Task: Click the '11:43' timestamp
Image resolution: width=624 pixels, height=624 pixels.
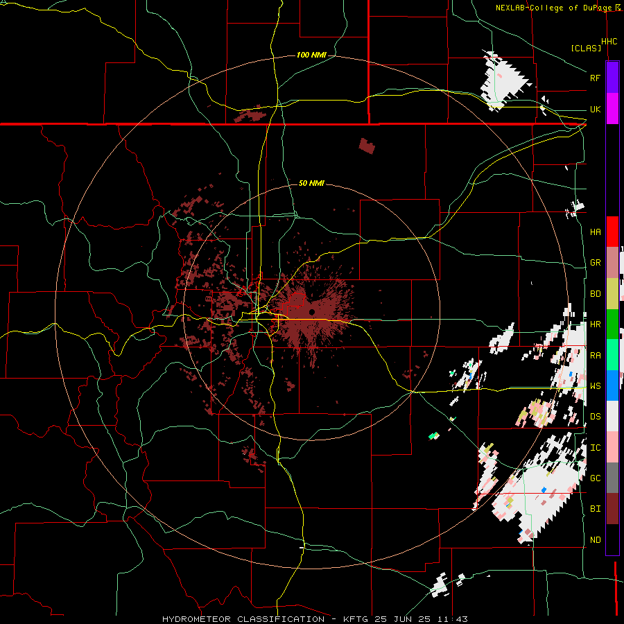Action: point(451,619)
